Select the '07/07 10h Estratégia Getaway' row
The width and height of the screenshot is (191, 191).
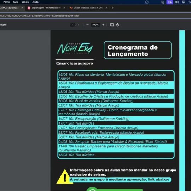pos(116,112)
